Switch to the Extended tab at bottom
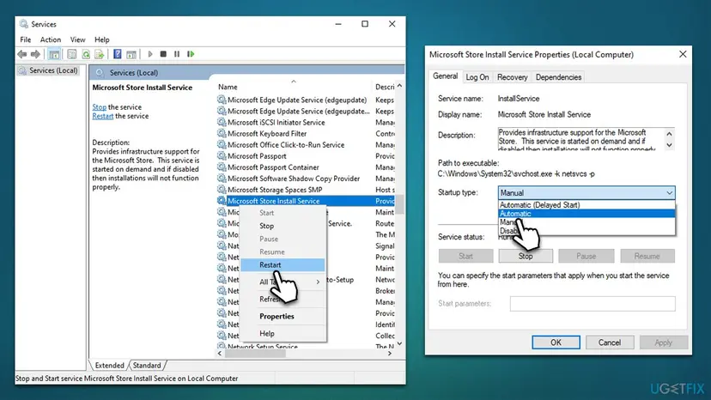Viewport: 711px width, 400px height. click(x=109, y=365)
